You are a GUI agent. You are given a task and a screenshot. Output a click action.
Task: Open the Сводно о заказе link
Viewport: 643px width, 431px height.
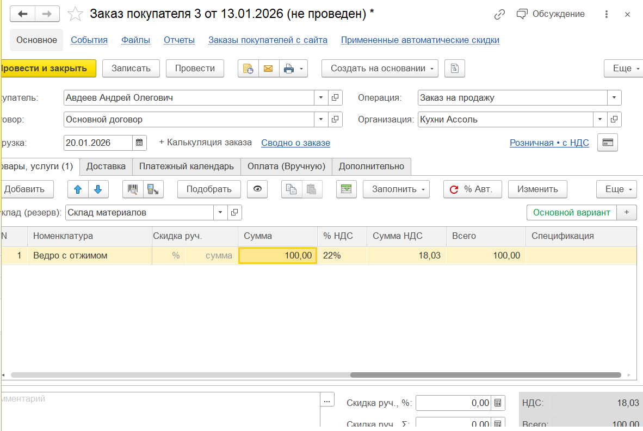coord(295,143)
